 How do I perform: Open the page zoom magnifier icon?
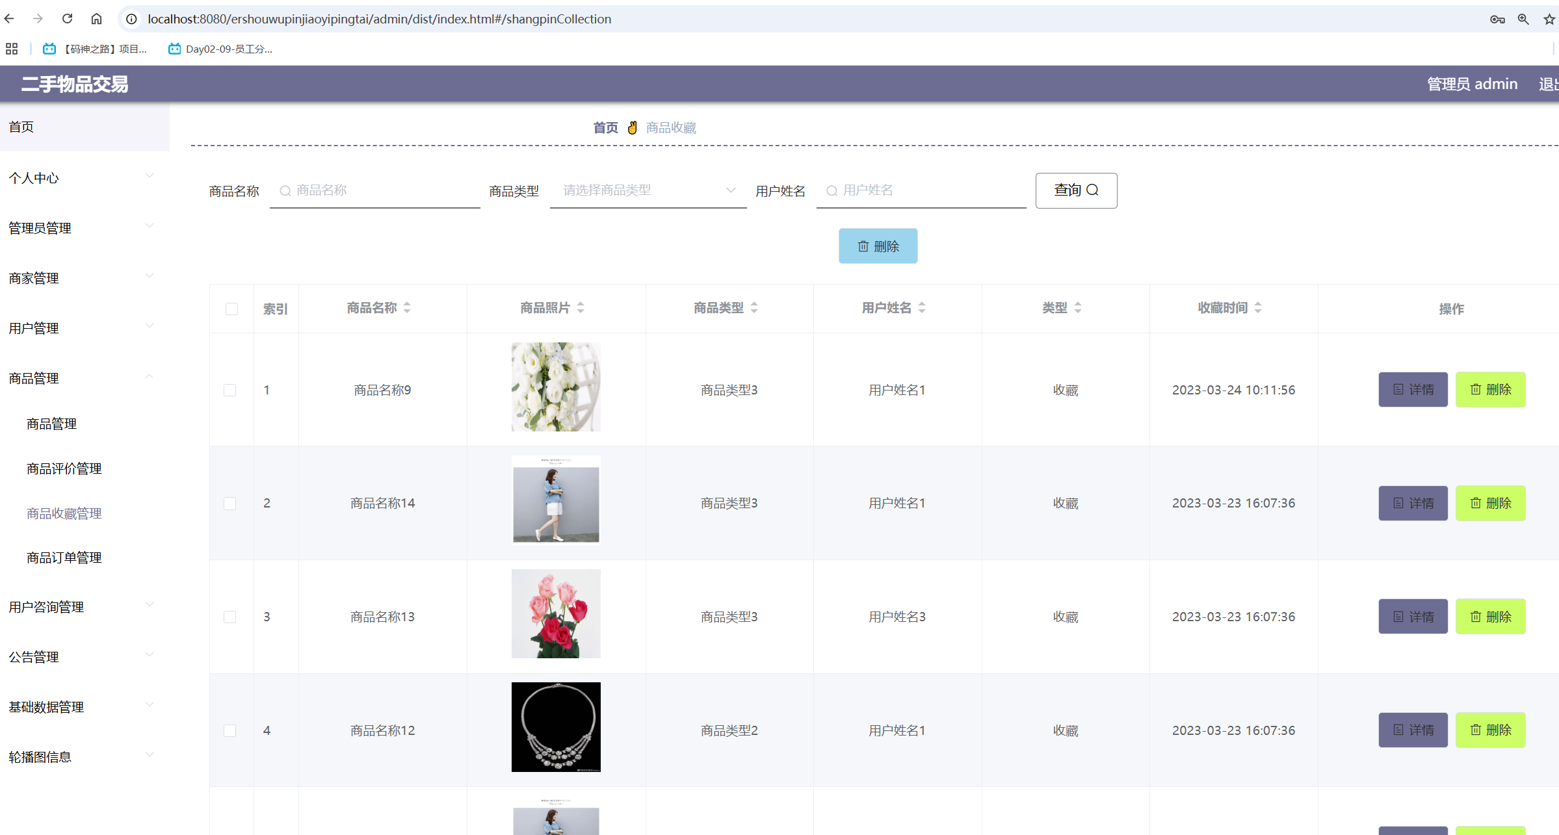click(x=1523, y=19)
